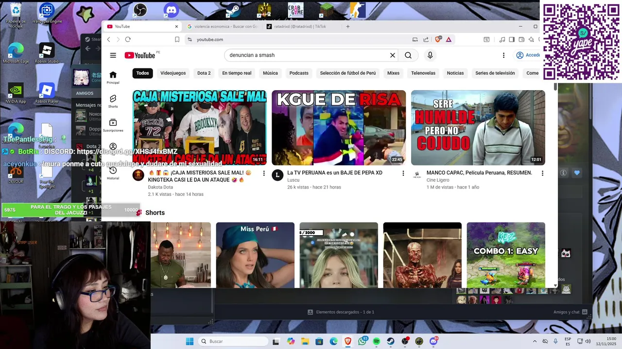Screen dimensions: 622x349
Task: Click the youtube.com address bar
Action: 301,39
